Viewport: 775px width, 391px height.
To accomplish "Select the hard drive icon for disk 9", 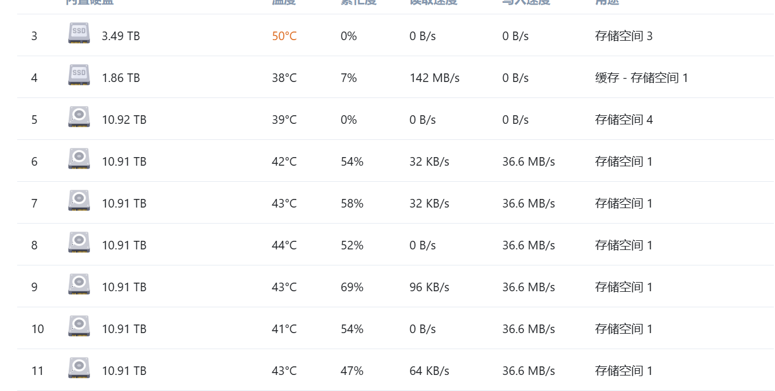I will (79, 285).
